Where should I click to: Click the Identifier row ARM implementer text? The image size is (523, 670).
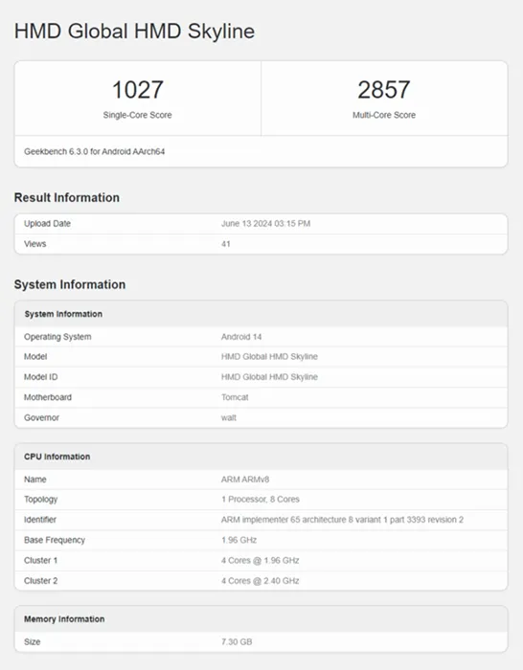342,520
